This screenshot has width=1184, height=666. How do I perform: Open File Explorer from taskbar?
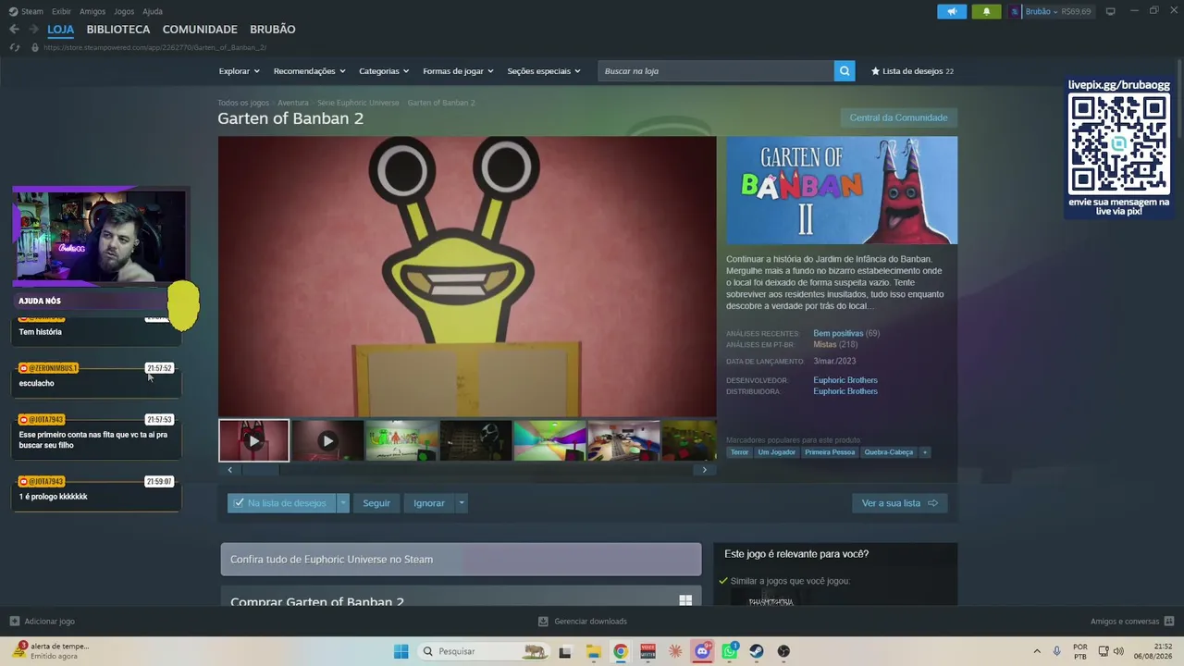pyautogui.click(x=593, y=651)
